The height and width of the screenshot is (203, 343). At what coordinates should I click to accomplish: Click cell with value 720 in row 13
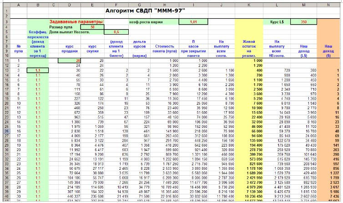pos(277,70)
